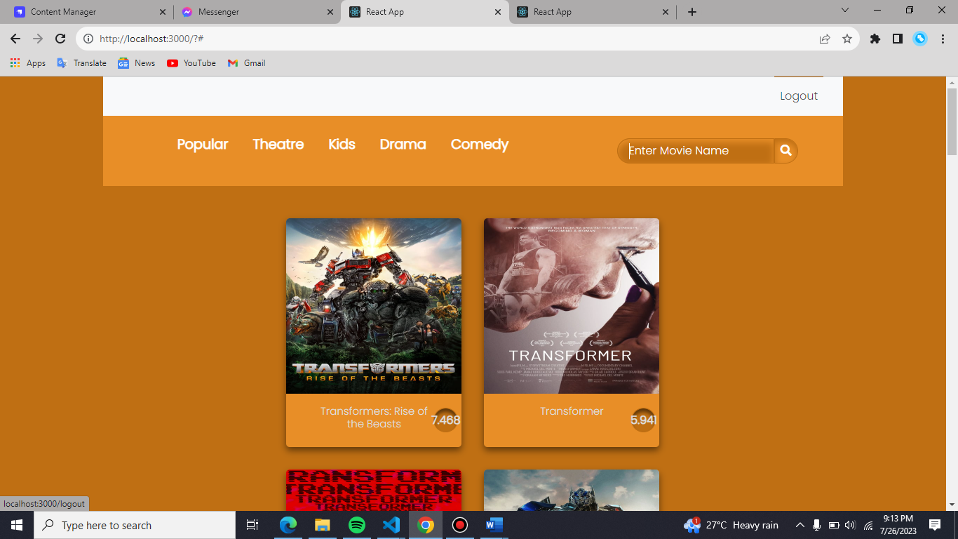Open Microsoft Word from taskbar
958x539 pixels.
pyautogui.click(x=494, y=525)
